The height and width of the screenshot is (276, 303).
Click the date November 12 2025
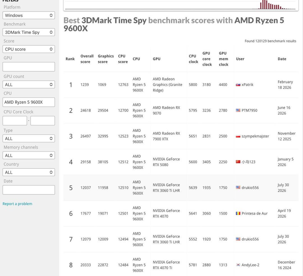[x=286, y=136]
